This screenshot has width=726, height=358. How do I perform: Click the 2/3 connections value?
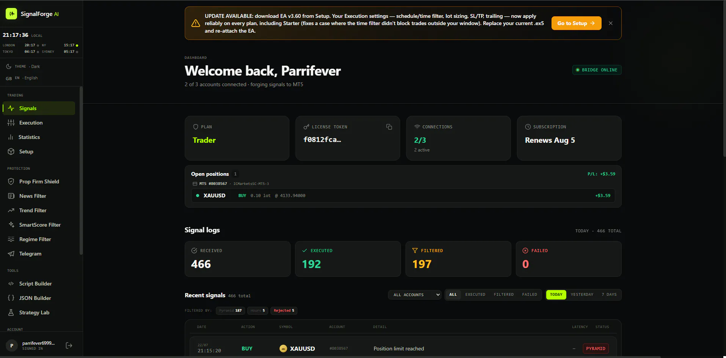(x=420, y=140)
